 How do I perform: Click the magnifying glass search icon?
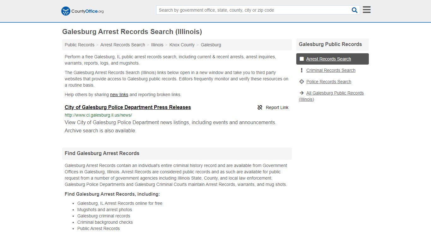point(355,10)
